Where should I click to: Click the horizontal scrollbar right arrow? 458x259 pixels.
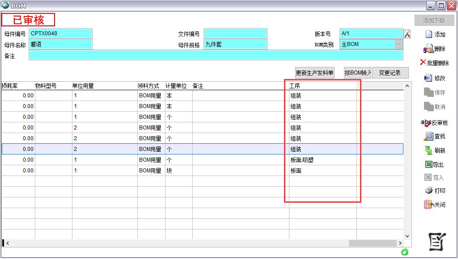[400, 243]
